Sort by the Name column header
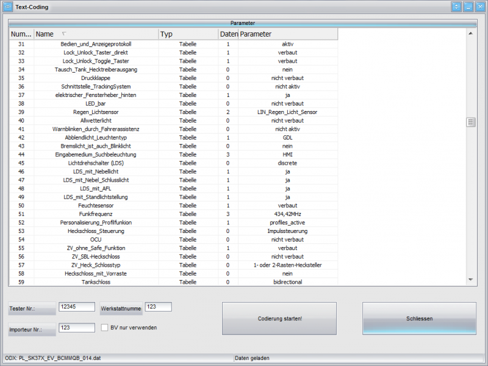488x366 pixels. point(96,34)
